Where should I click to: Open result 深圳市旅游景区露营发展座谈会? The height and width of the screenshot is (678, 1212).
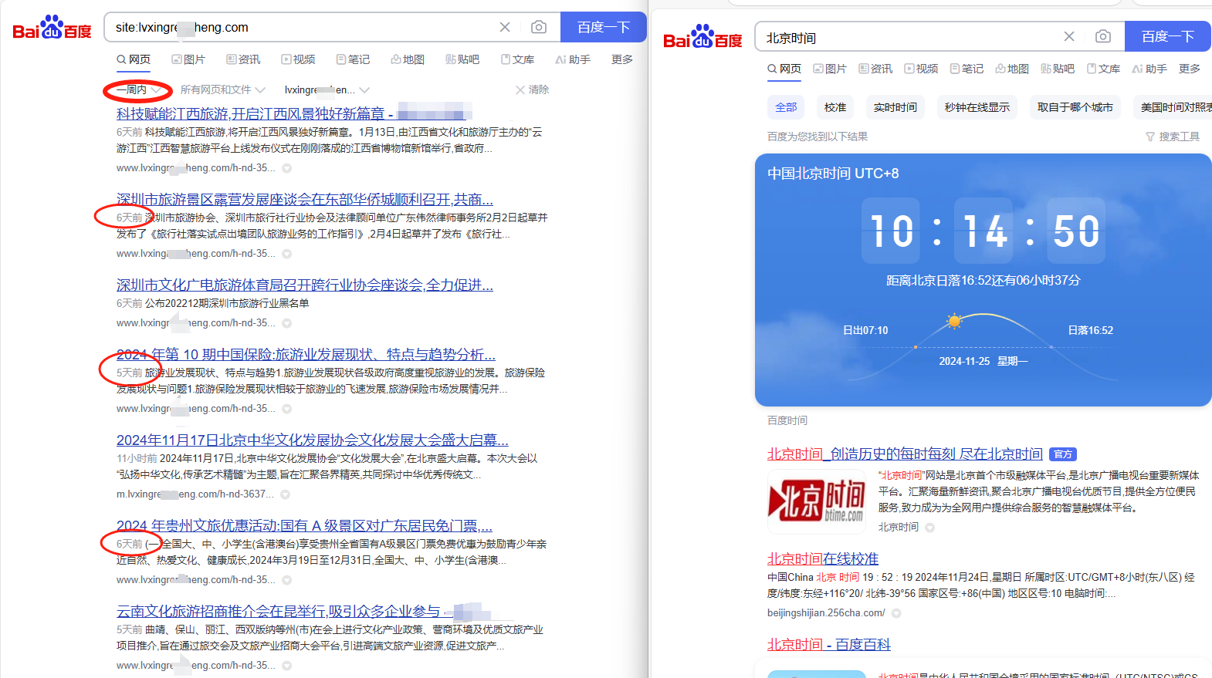(305, 200)
